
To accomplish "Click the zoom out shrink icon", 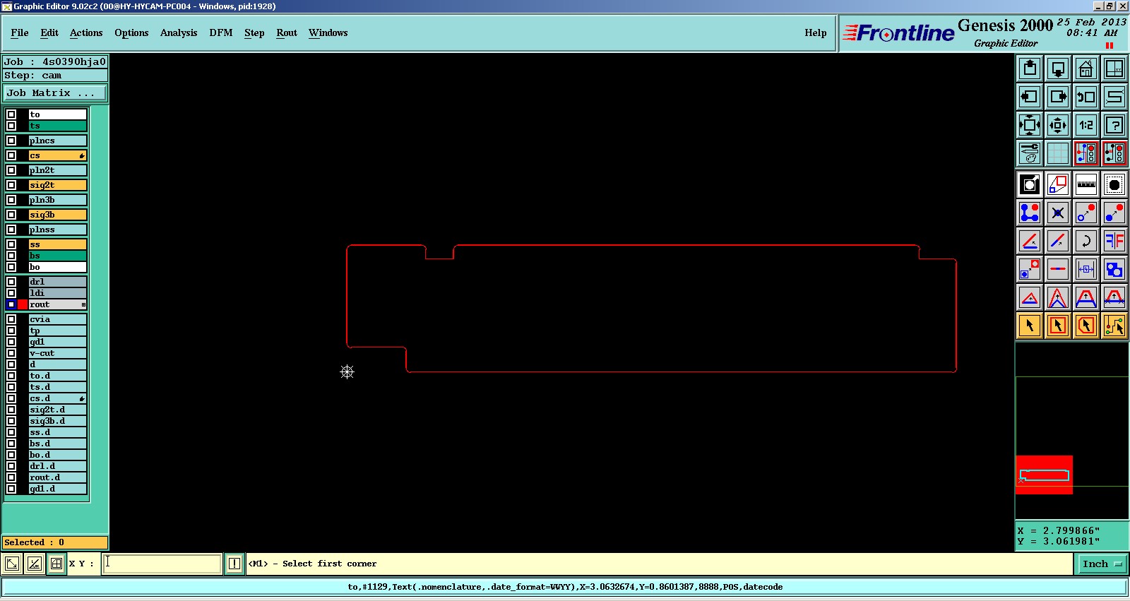I will coord(1058,125).
